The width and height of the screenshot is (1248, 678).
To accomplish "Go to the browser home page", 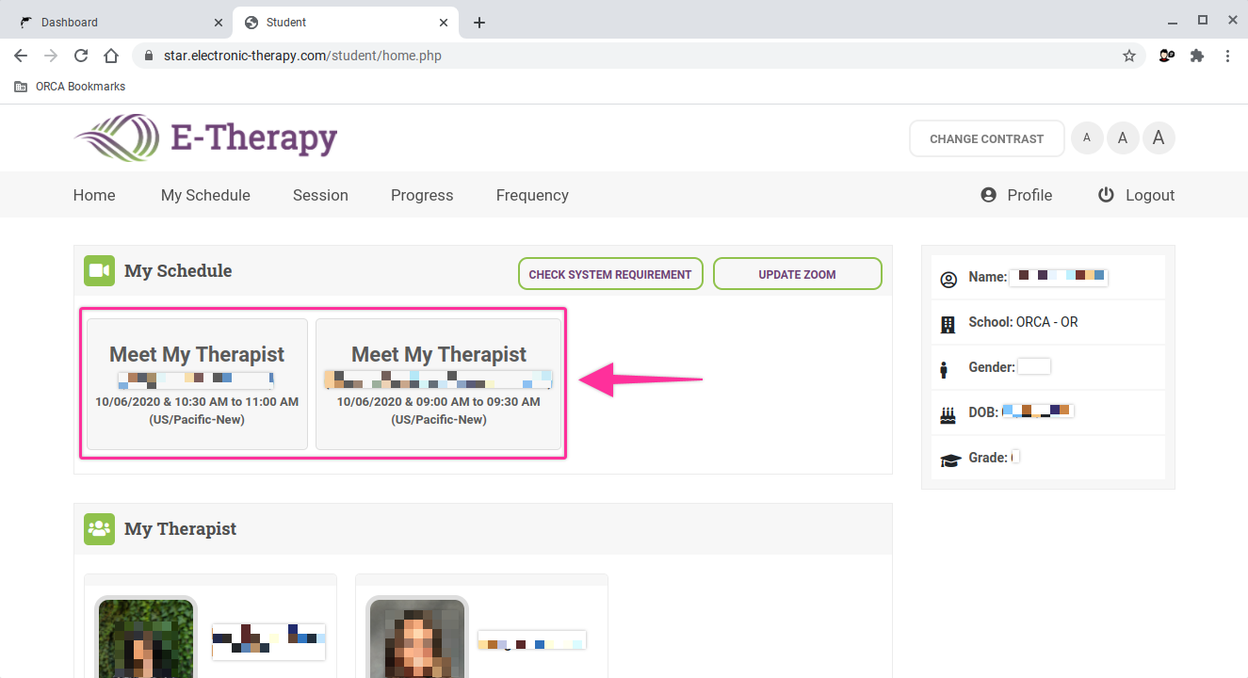I will 111,56.
